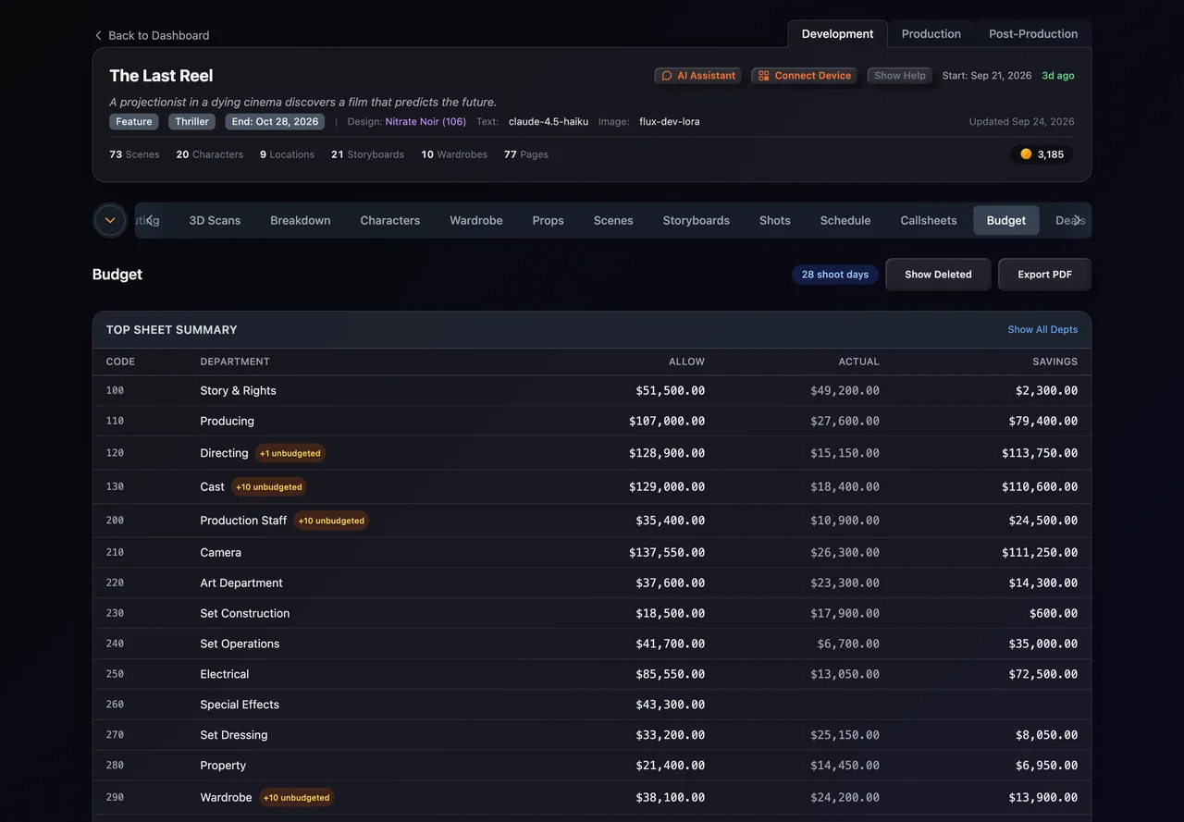Click the 73 Scenes stat
The image size is (1184, 822).
click(x=134, y=154)
